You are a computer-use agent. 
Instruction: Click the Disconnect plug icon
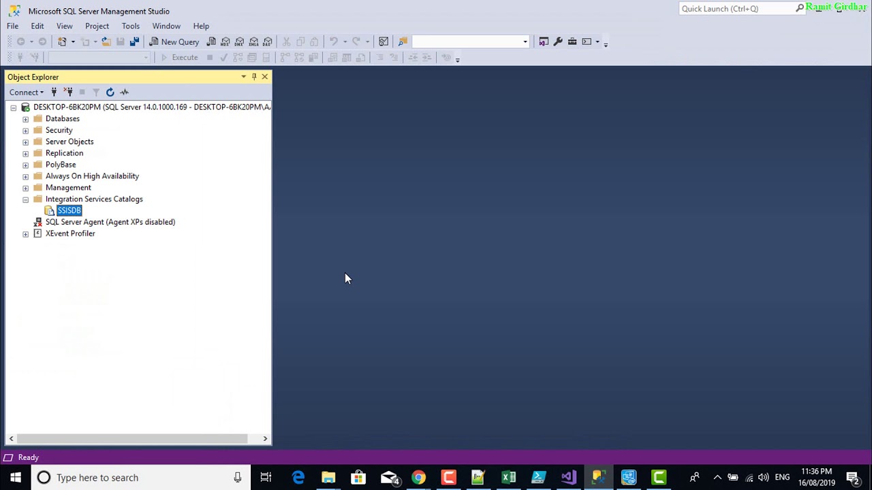[x=68, y=92]
